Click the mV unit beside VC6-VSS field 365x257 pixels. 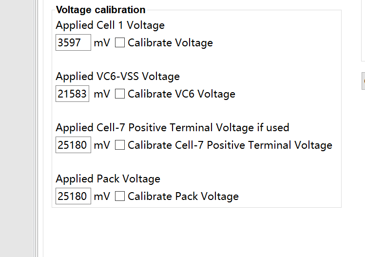coord(102,94)
